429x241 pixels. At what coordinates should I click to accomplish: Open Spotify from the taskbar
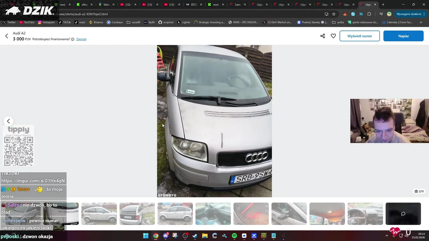coord(234,236)
